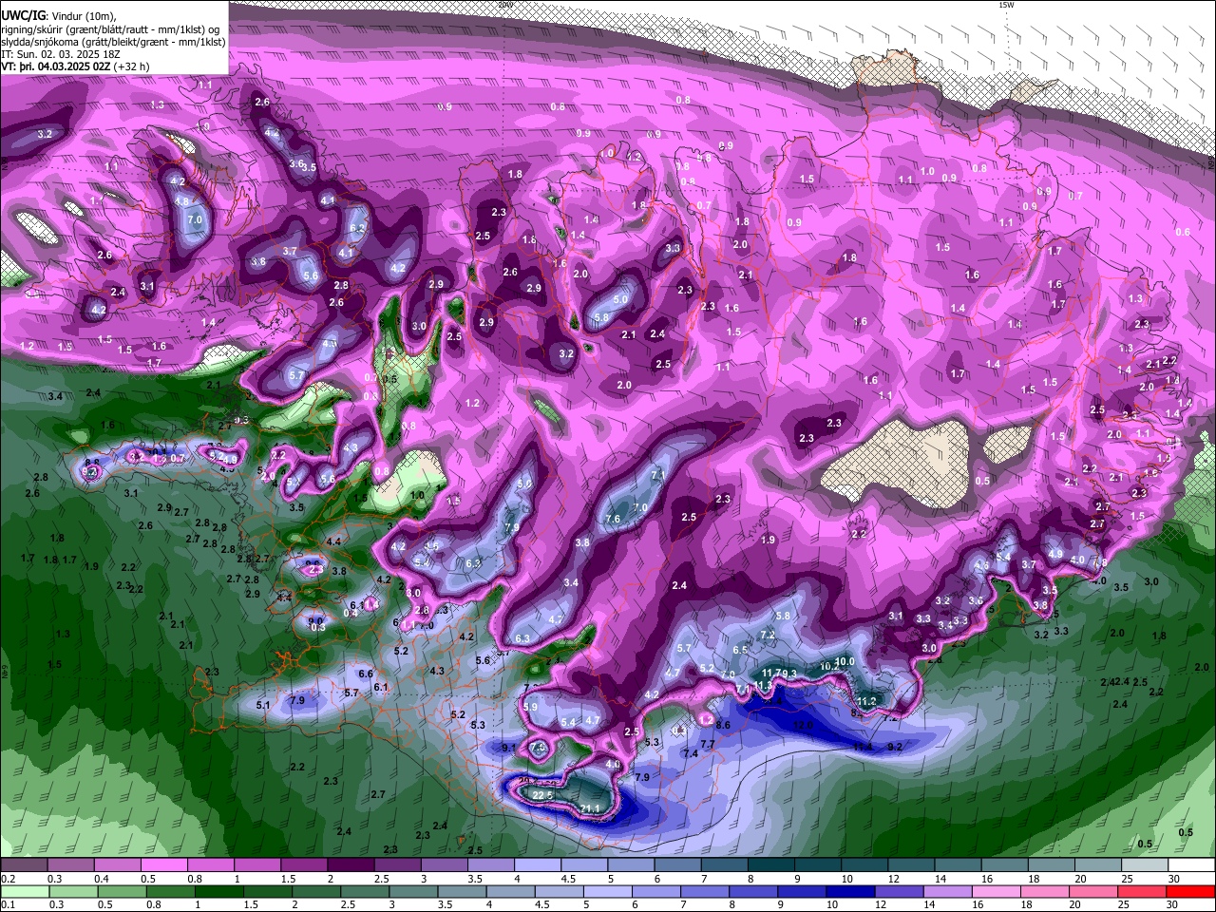This screenshot has height=912, width=1216.
Task: Click the 7.6 snowfall value on the map
Action: pyautogui.click(x=613, y=519)
